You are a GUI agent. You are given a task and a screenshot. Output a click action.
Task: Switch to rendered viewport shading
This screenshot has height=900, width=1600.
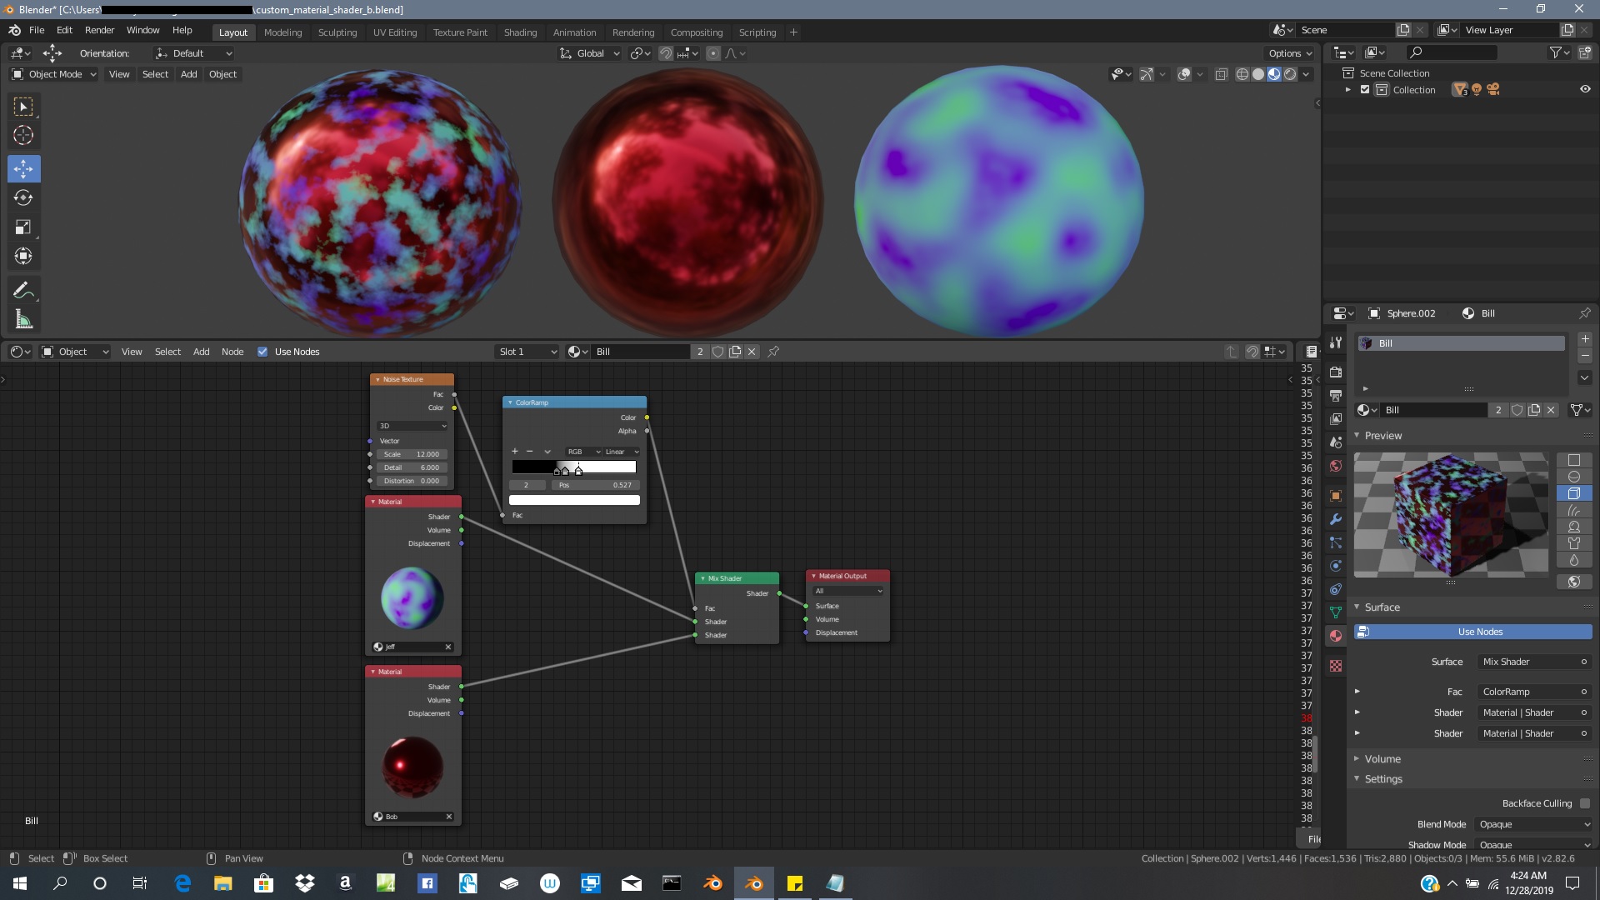[x=1290, y=74]
